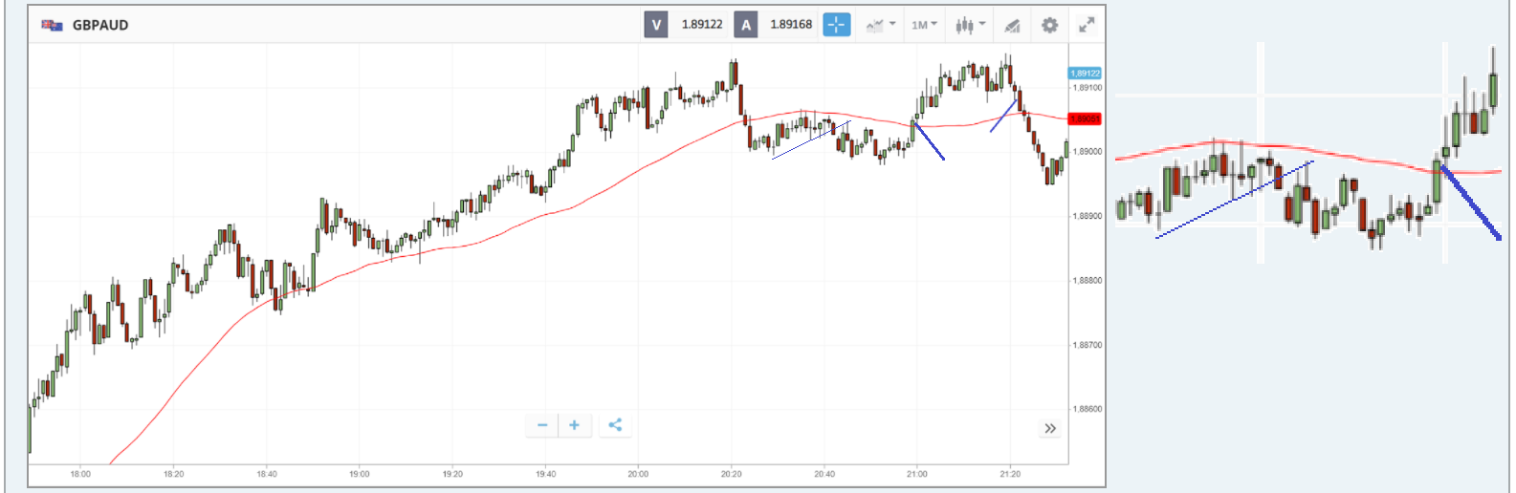Open the indicators dropdown

coord(880,25)
